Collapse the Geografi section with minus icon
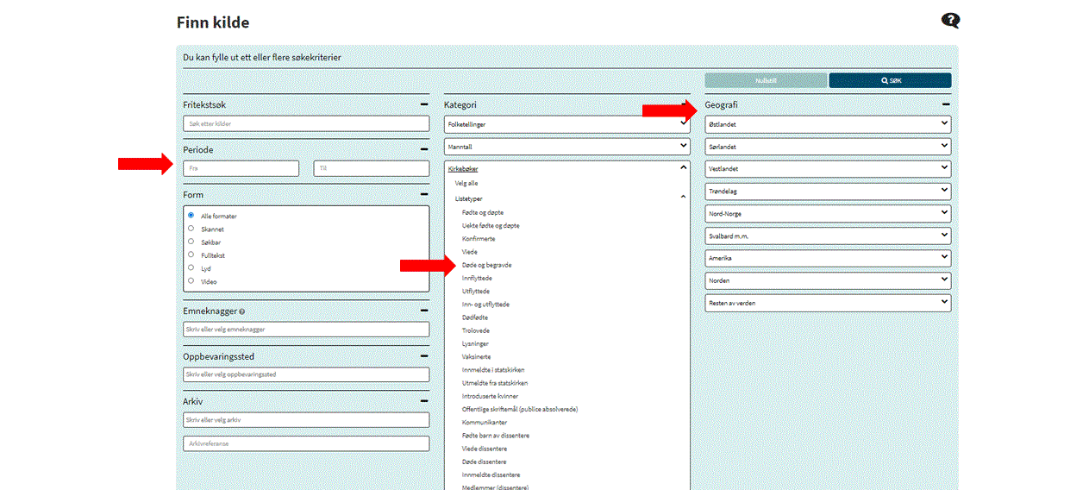Viewport: 1089px width, 490px height. pyautogui.click(x=946, y=104)
